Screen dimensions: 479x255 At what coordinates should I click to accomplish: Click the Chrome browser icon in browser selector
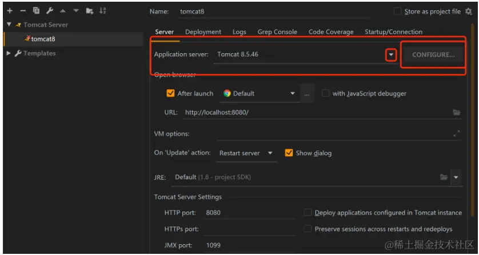coord(227,93)
